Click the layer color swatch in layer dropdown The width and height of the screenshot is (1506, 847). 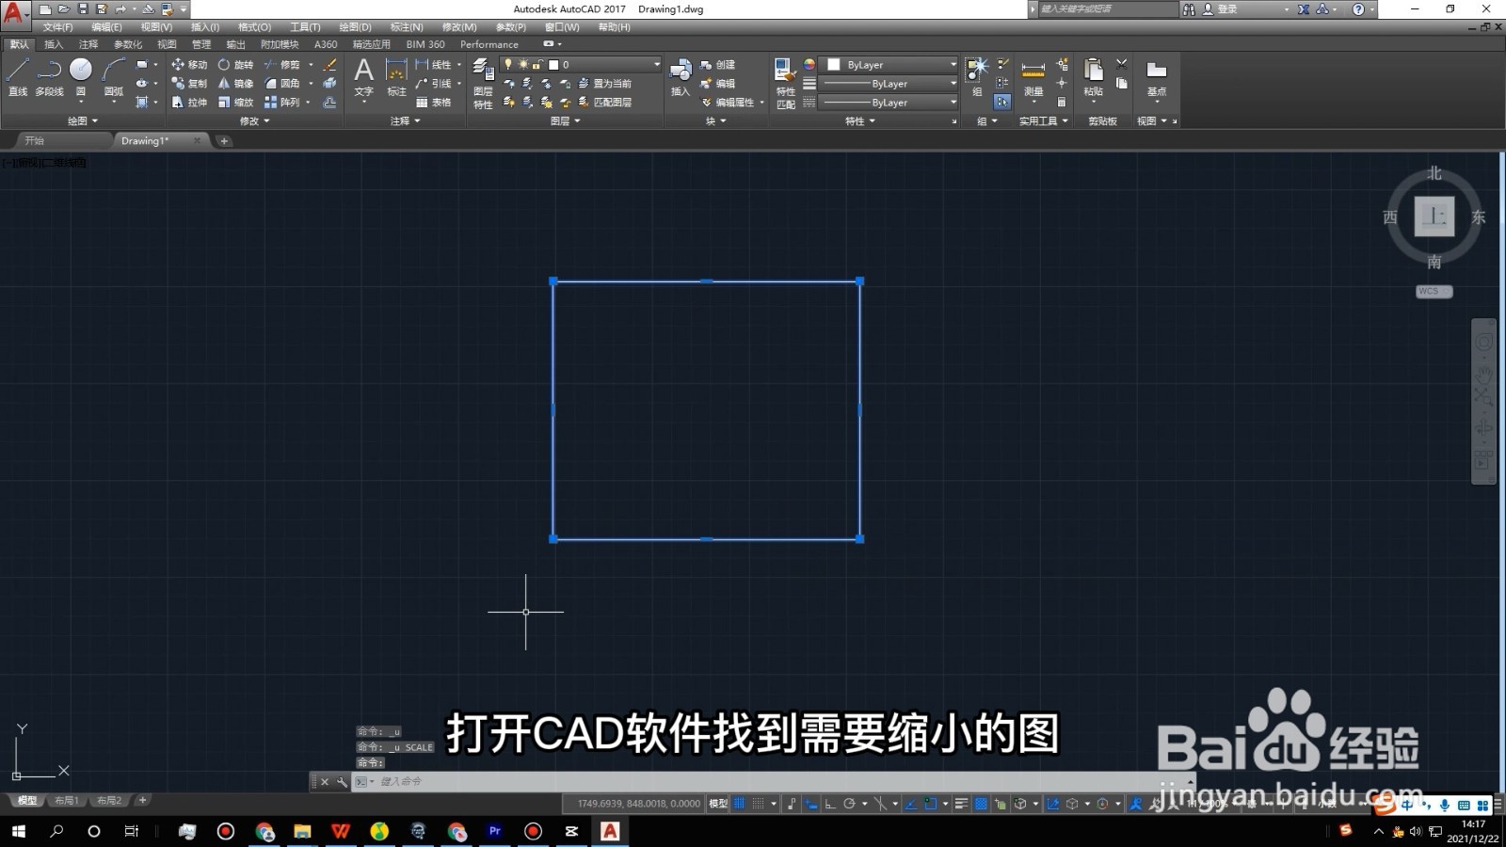[553, 65]
